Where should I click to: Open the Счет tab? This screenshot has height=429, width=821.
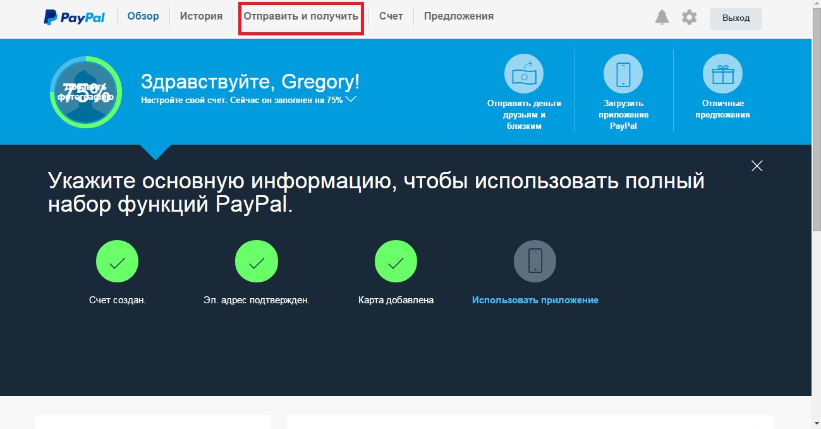pyautogui.click(x=391, y=16)
